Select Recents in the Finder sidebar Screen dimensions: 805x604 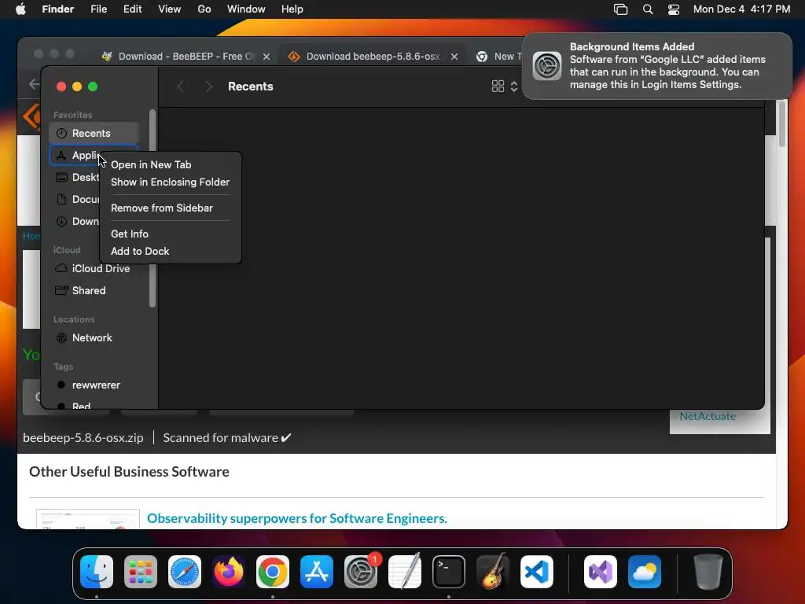click(x=94, y=134)
